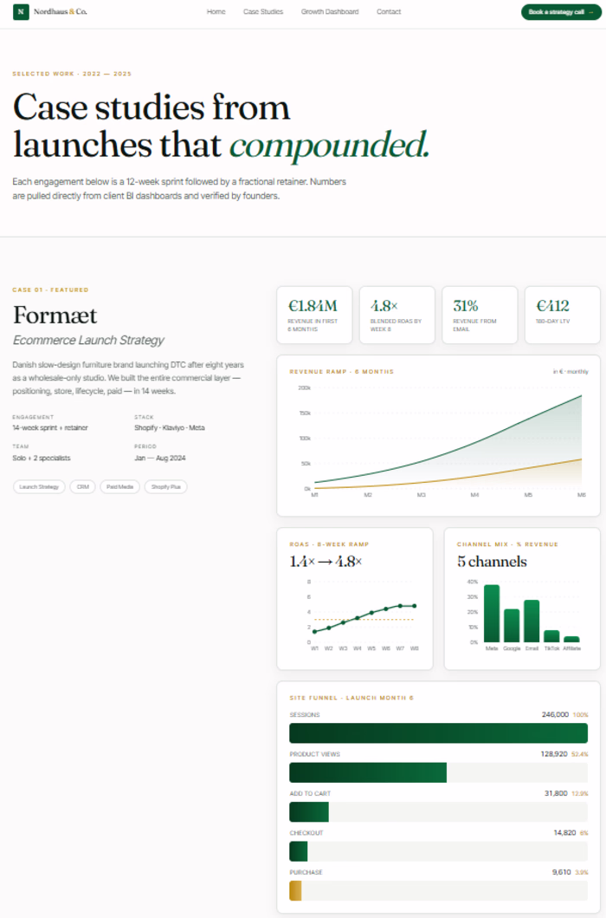Image resolution: width=606 pixels, height=918 pixels.
Task: Click the 14-week sprint + retainer text
Action: 50,428
